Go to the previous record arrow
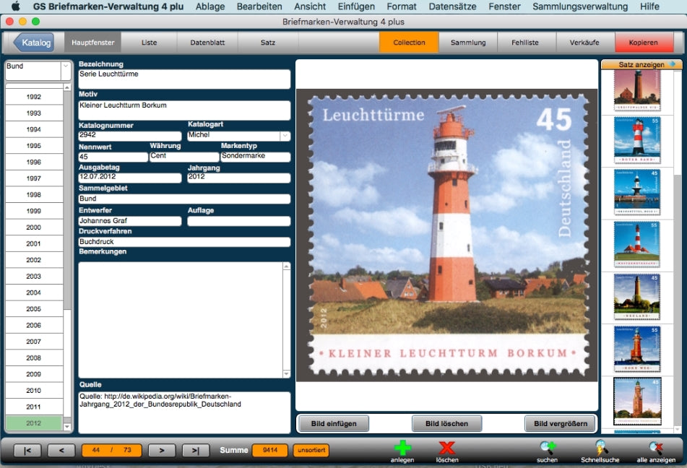This screenshot has width=687, height=468. pyautogui.click(x=61, y=450)
